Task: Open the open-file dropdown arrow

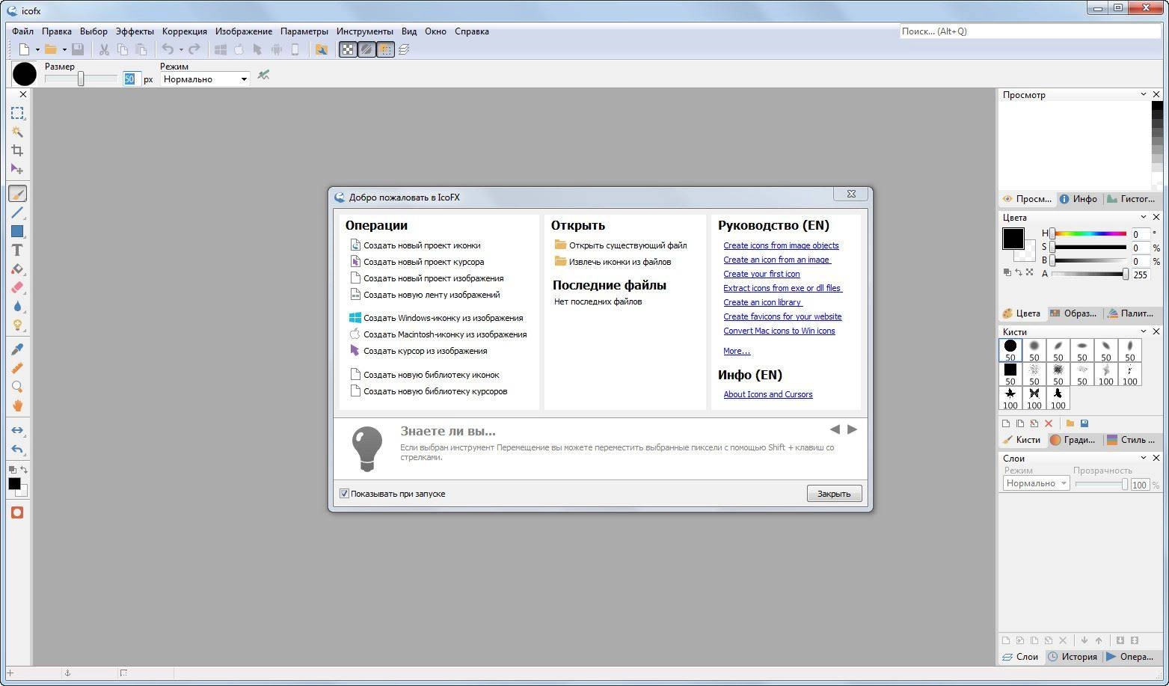Action: coord(64,50)
